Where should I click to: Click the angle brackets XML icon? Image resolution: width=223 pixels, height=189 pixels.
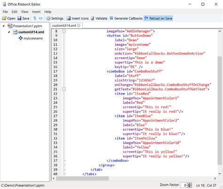(x=41, y=18)
